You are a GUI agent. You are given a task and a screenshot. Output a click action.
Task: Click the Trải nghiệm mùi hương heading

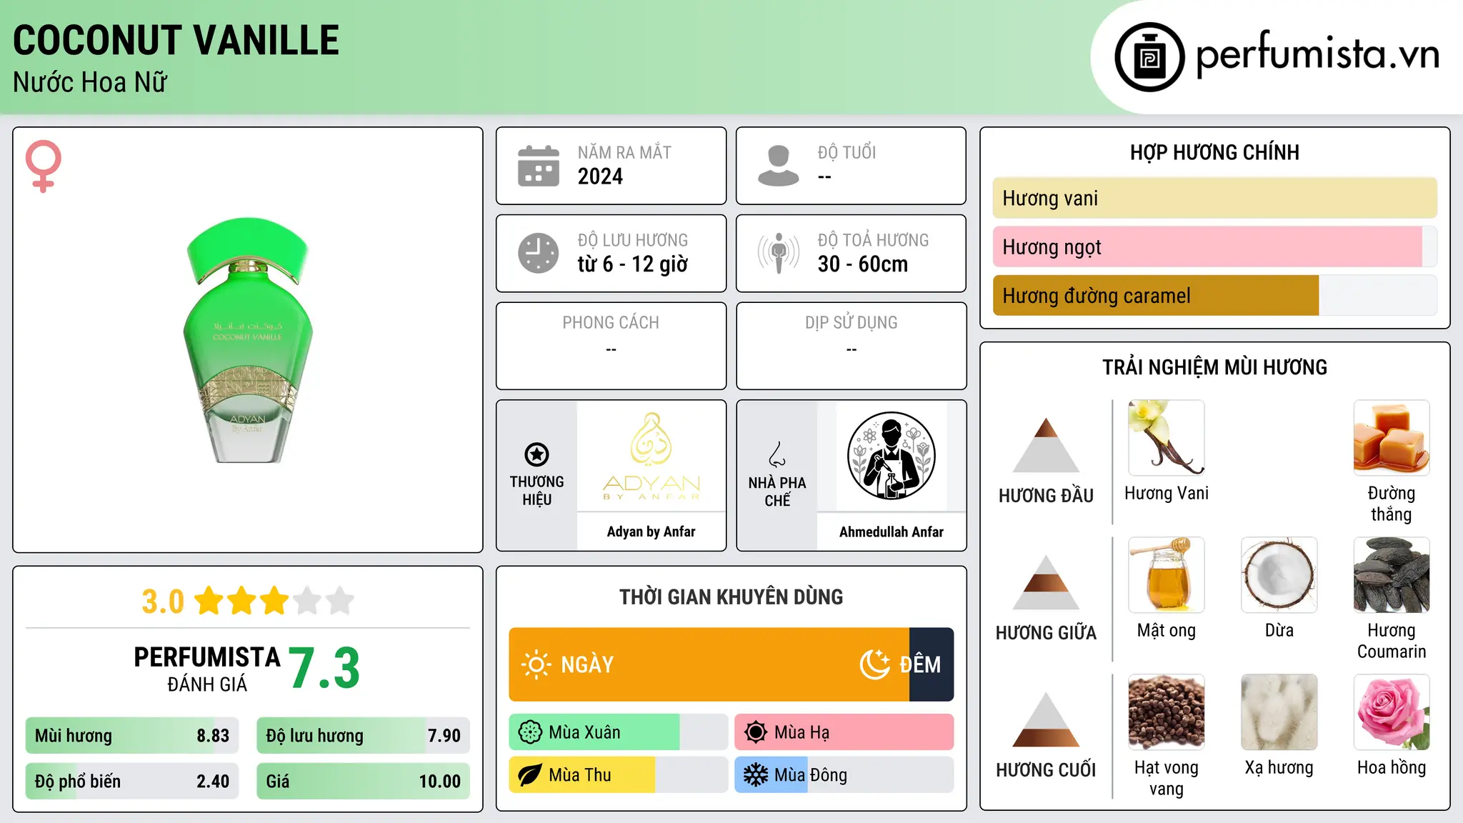1214,367
